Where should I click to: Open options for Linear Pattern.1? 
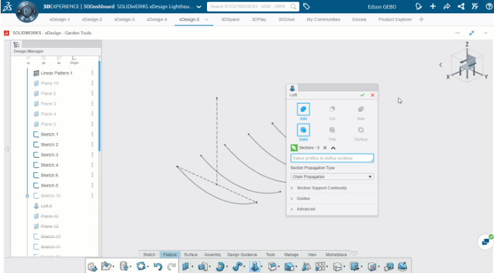coord(92,73)
